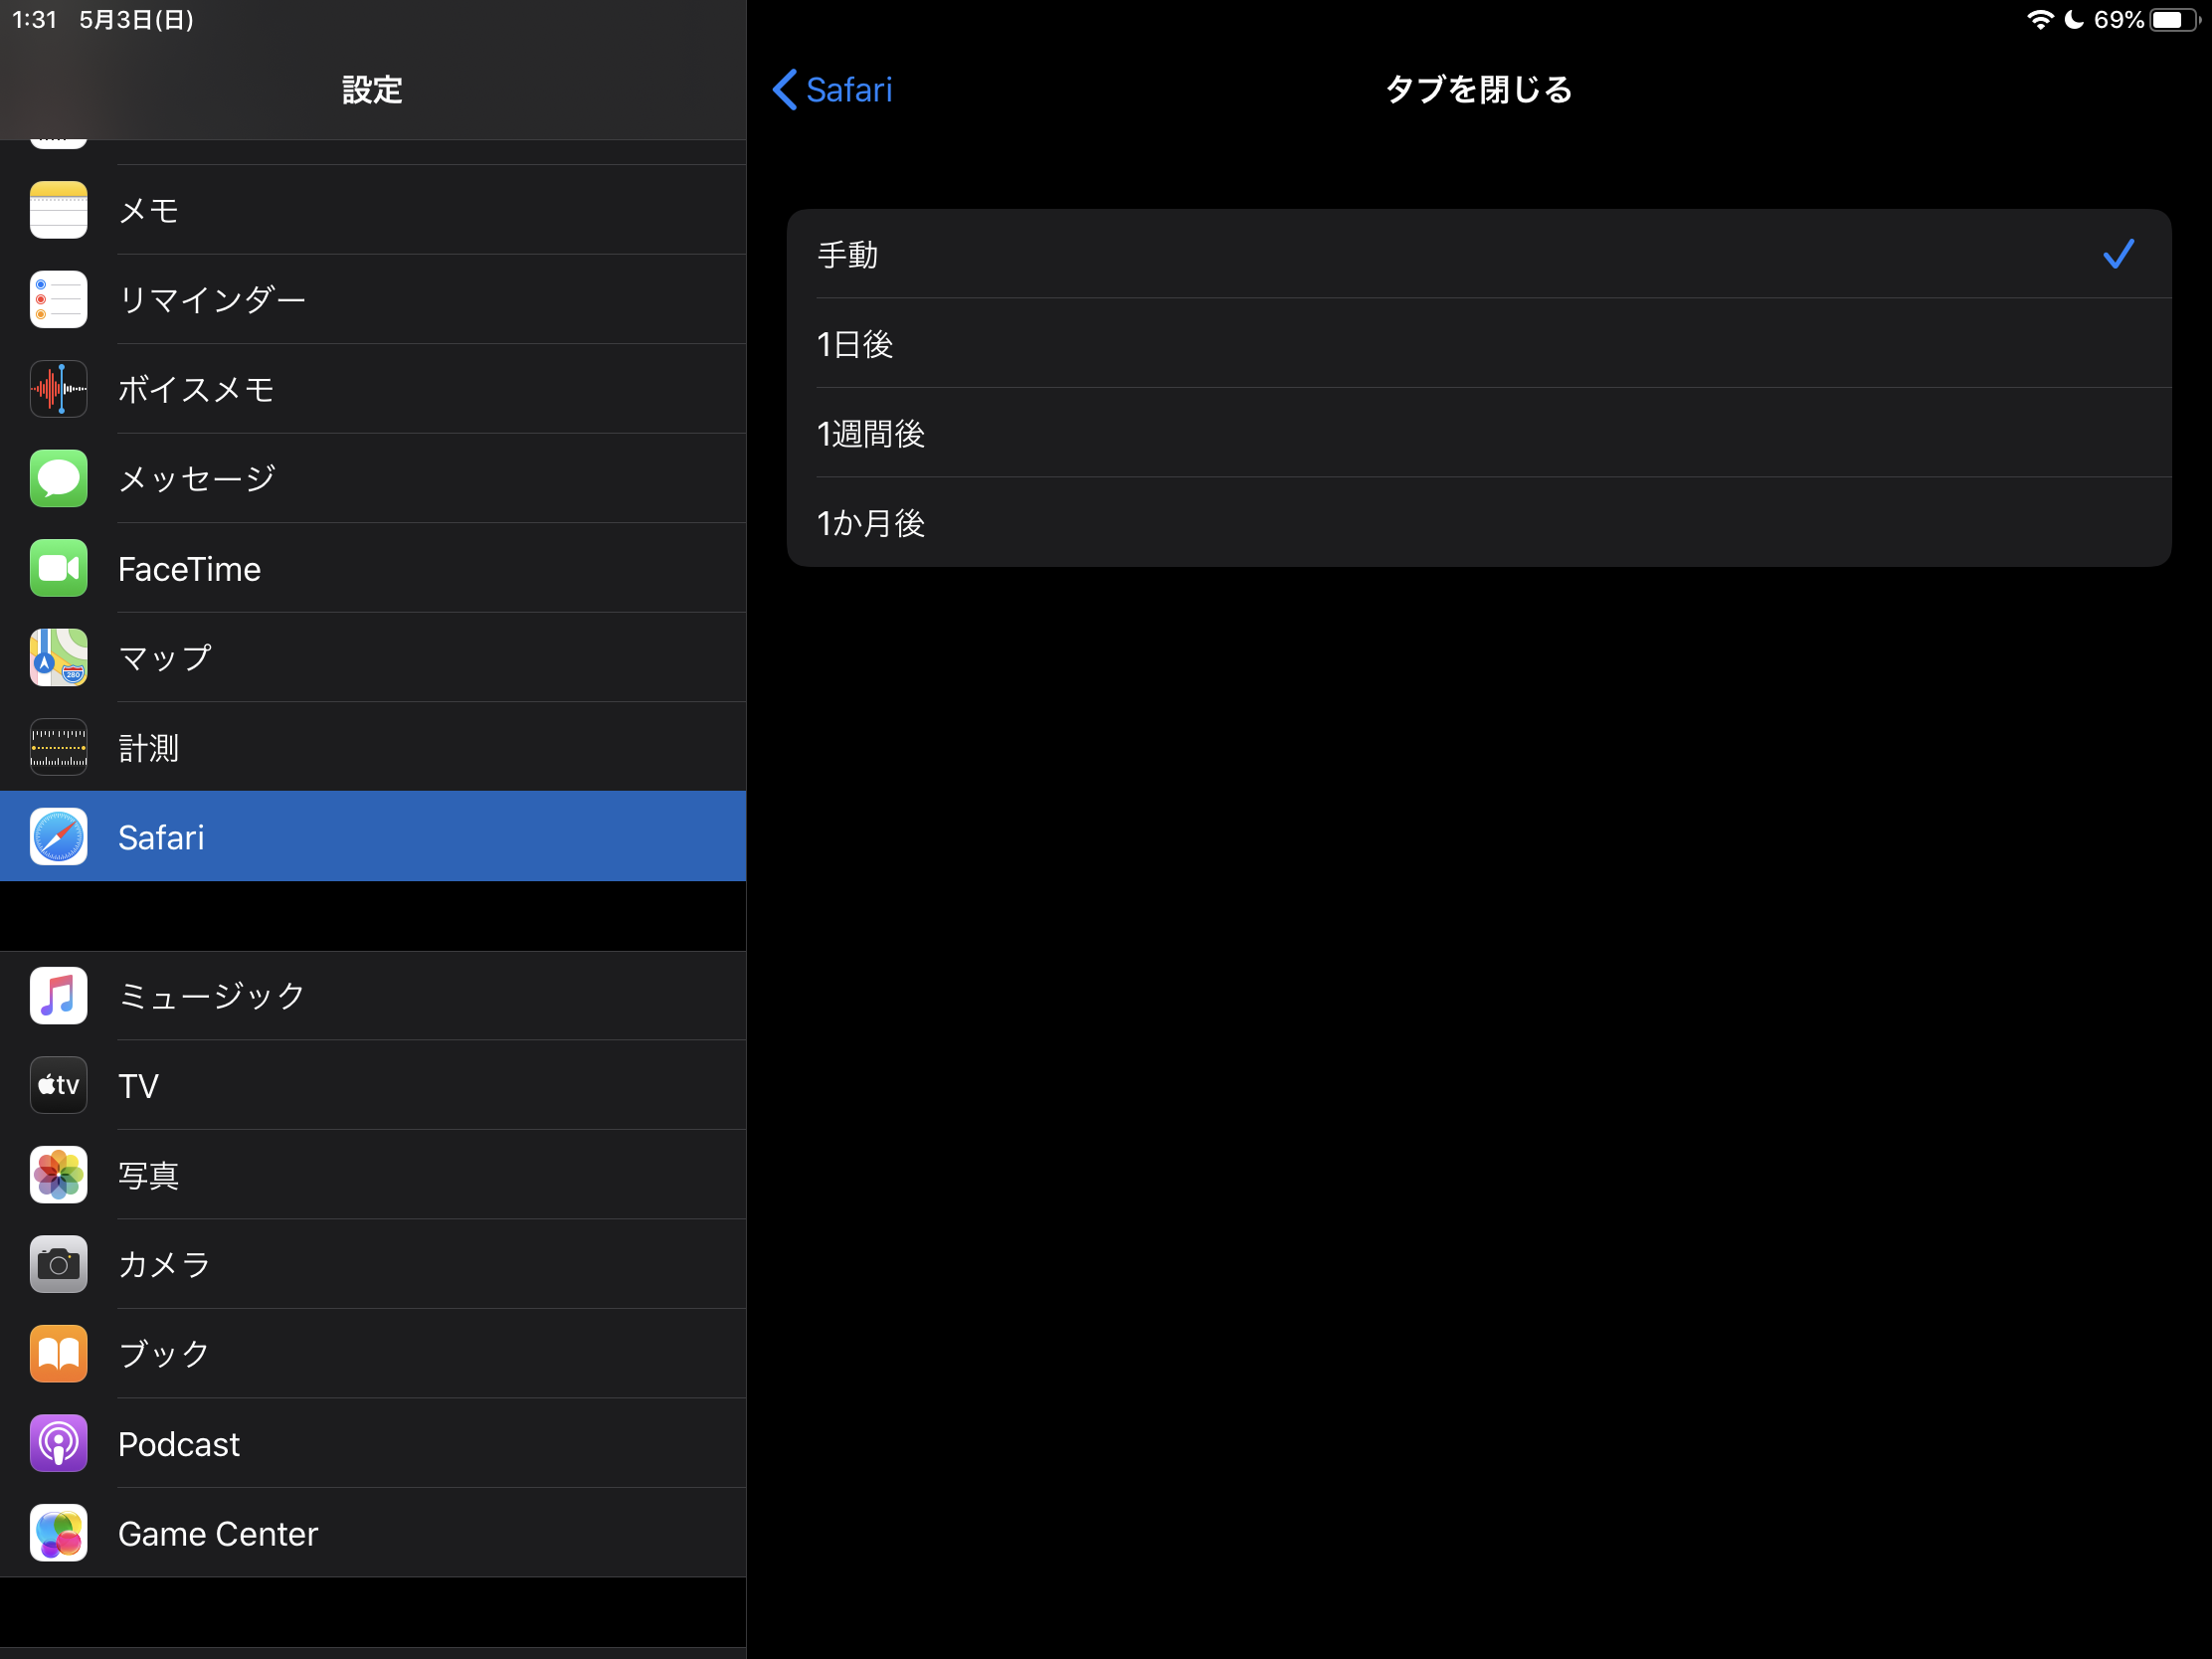Image resolution: width=2212 pixels, height=1659 pixels.
Task: Tap the リマインダー reminders icon
Action: pos(58,299)
